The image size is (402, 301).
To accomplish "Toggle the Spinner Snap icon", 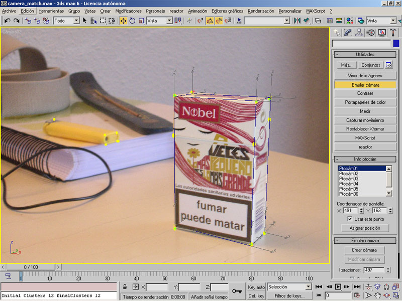I will [x=228, y=21].
